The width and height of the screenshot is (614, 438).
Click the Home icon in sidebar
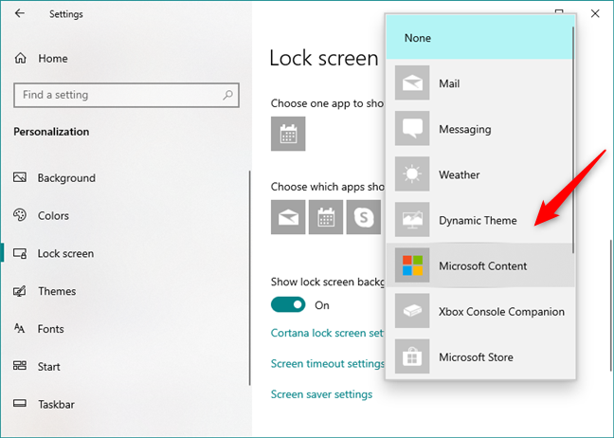[x=20, y=59]
